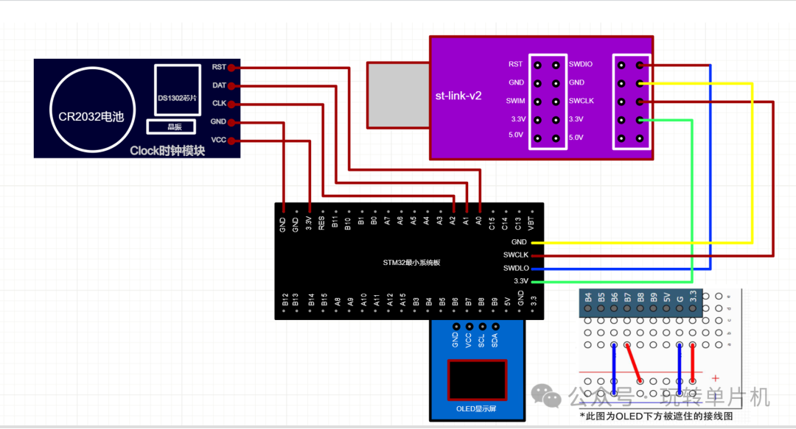Select the DAT pin on the Clock module
The height and width of the screenshot is (429, 796).
pyautogui.click(x=231, y=85)
